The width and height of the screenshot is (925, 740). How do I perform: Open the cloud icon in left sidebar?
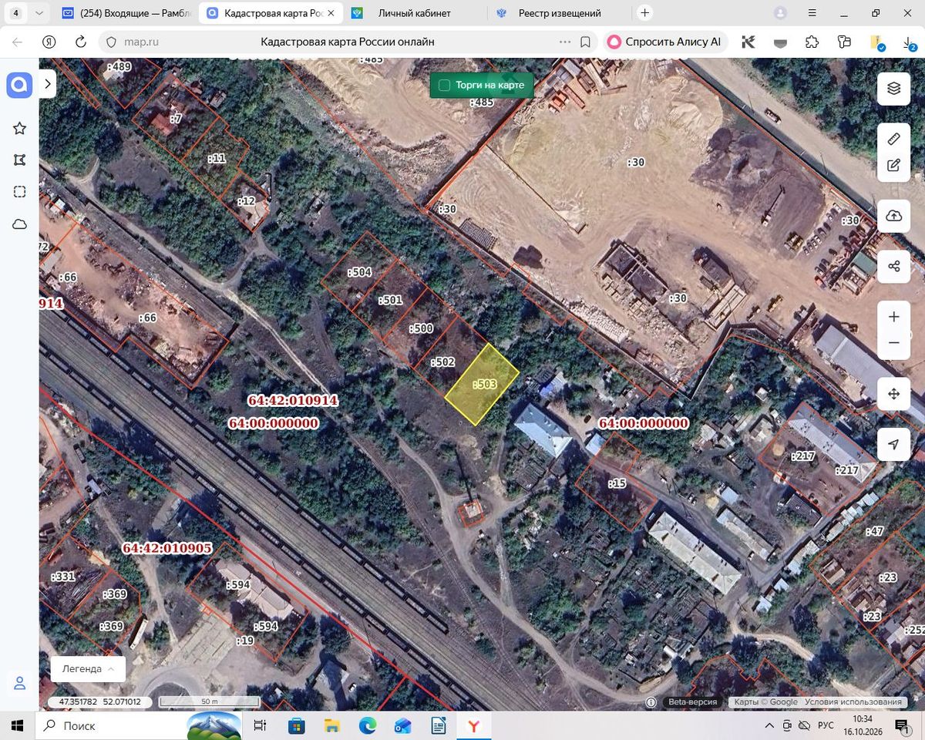[x=20, y=224]
